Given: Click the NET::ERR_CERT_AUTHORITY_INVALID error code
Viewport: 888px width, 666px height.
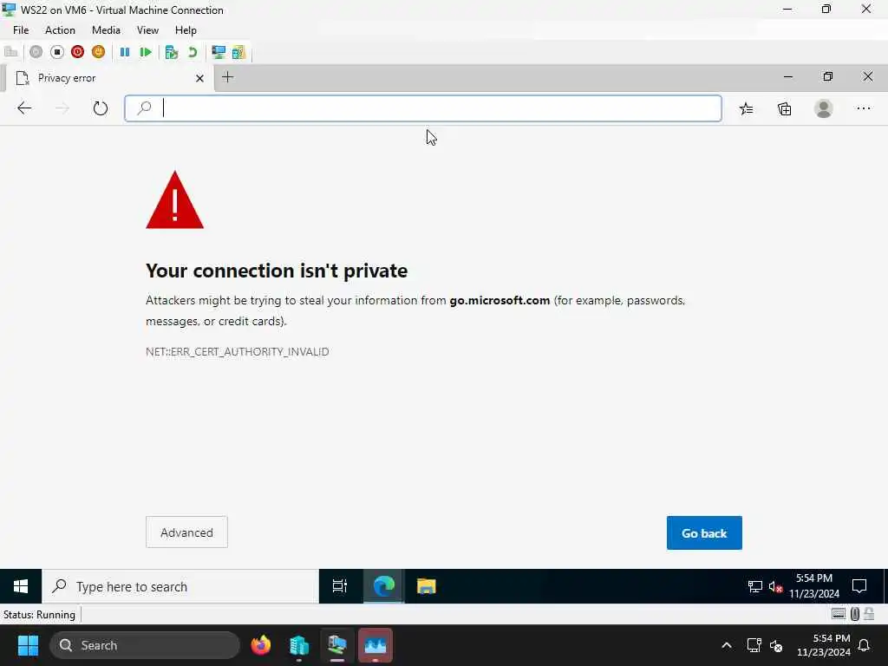Looking at the screenshot, I should (238, 352).
